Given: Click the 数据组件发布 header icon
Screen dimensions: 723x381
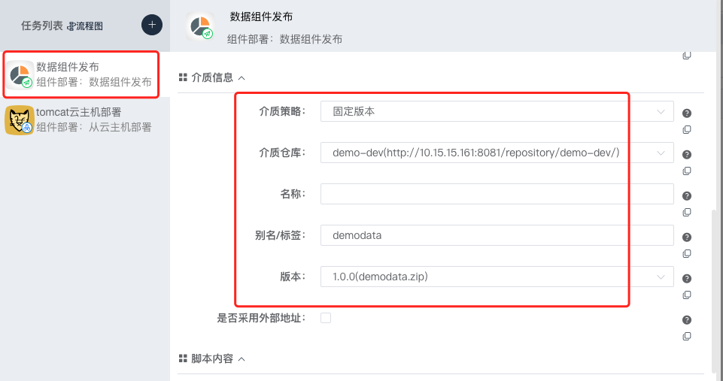Looking at the screenshot, I should pyautogui.click(x=200, y=26).
